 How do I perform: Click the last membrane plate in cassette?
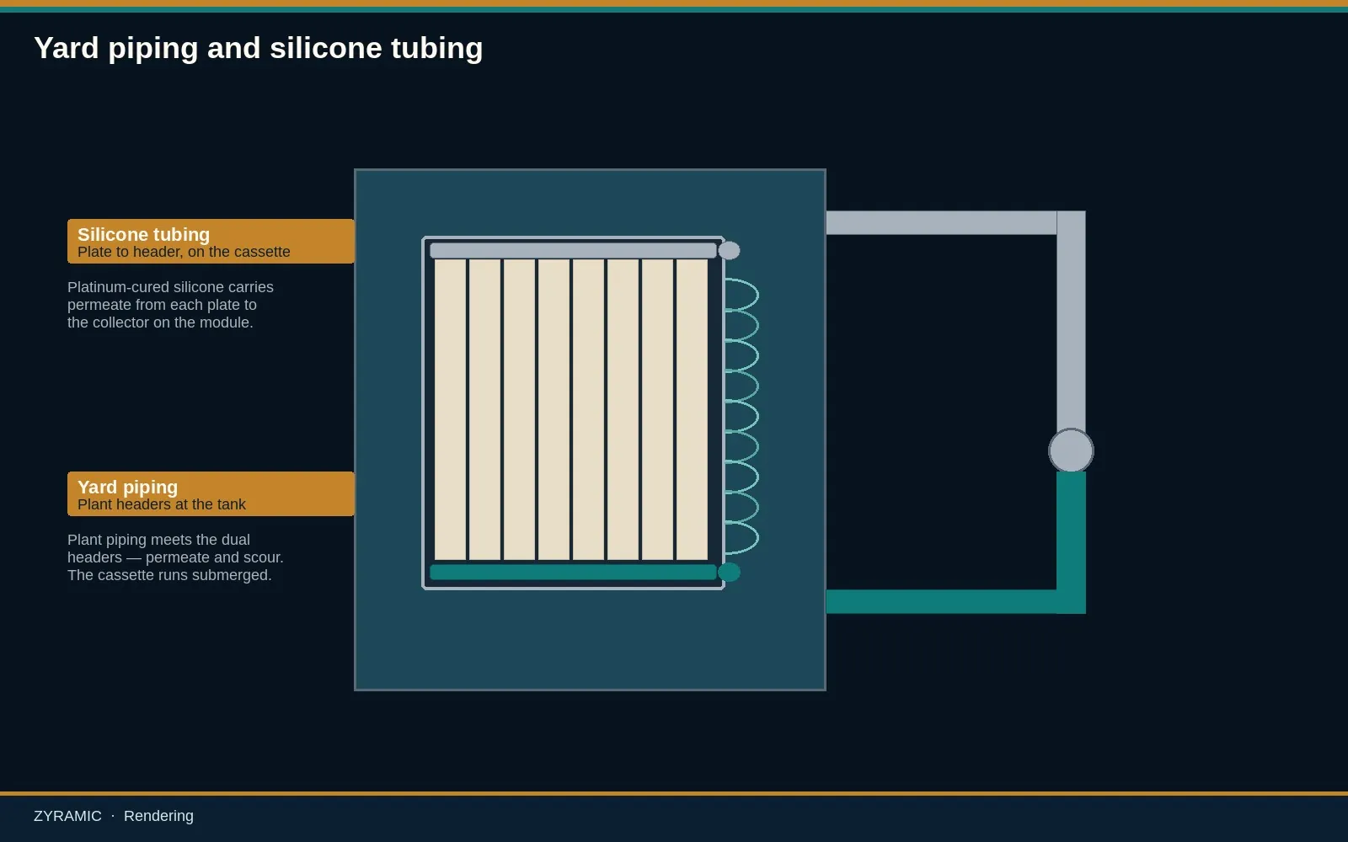tap(692, 409)
